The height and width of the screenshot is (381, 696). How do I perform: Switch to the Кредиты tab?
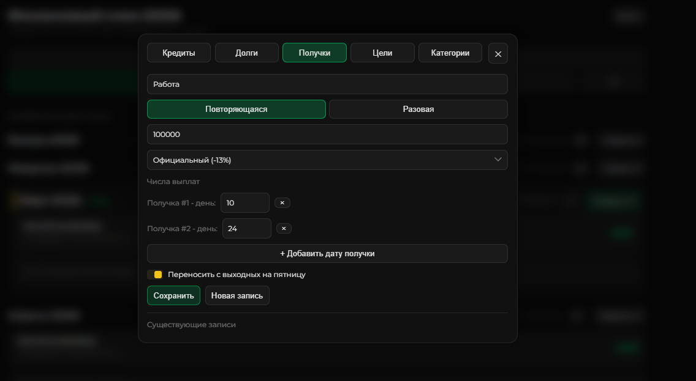[x=179, y=53]
